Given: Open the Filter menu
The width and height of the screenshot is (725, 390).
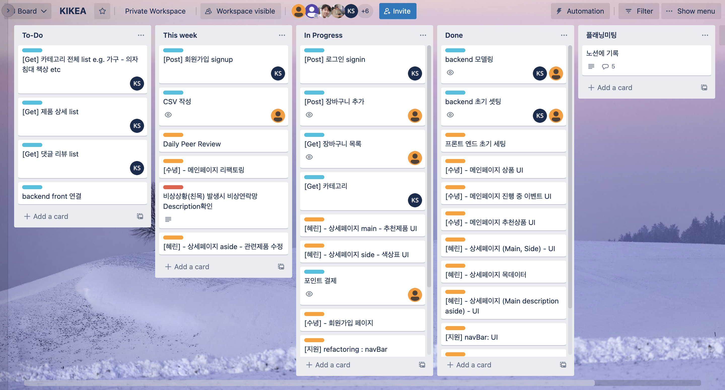Looking at the screenshot, I should (x=639, y=11).
